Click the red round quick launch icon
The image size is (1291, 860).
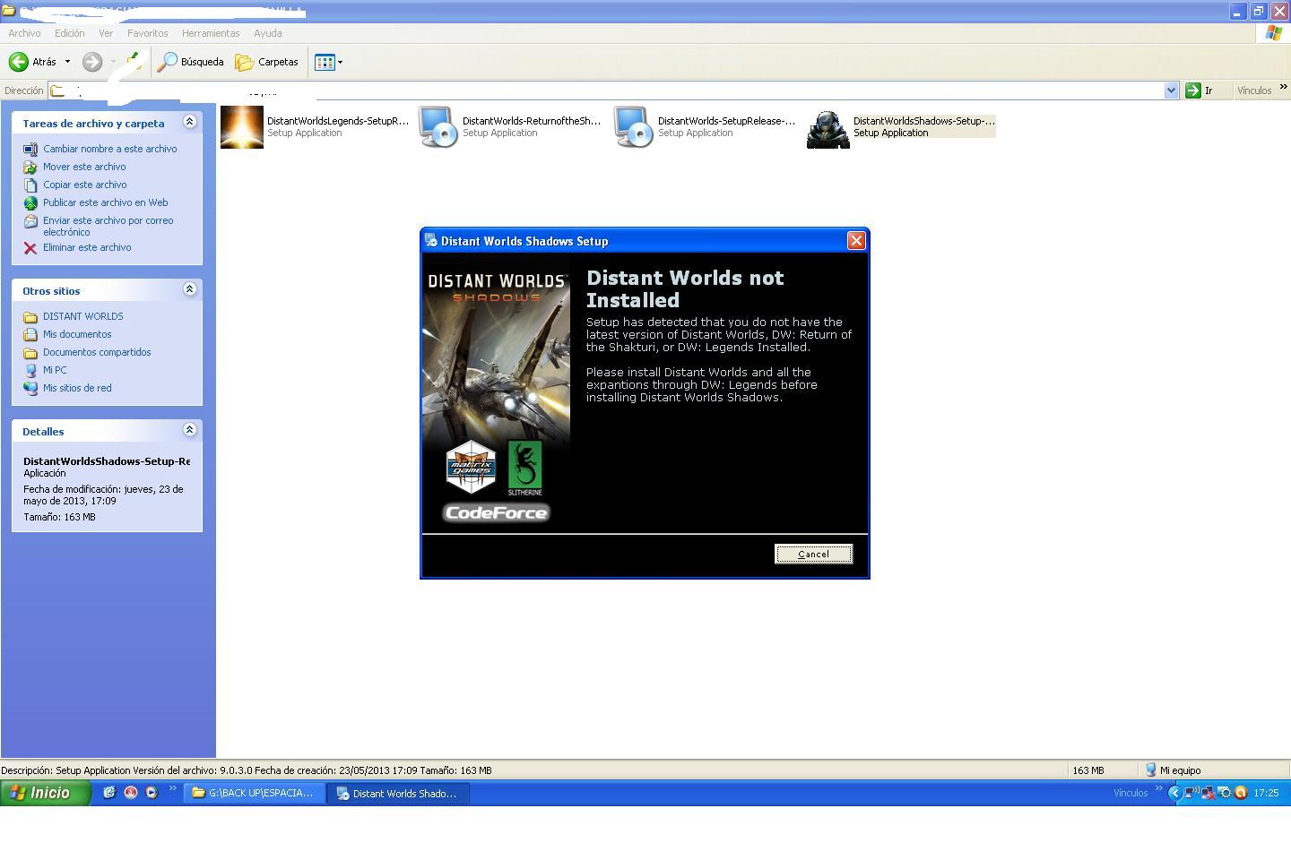pos(131,793)
